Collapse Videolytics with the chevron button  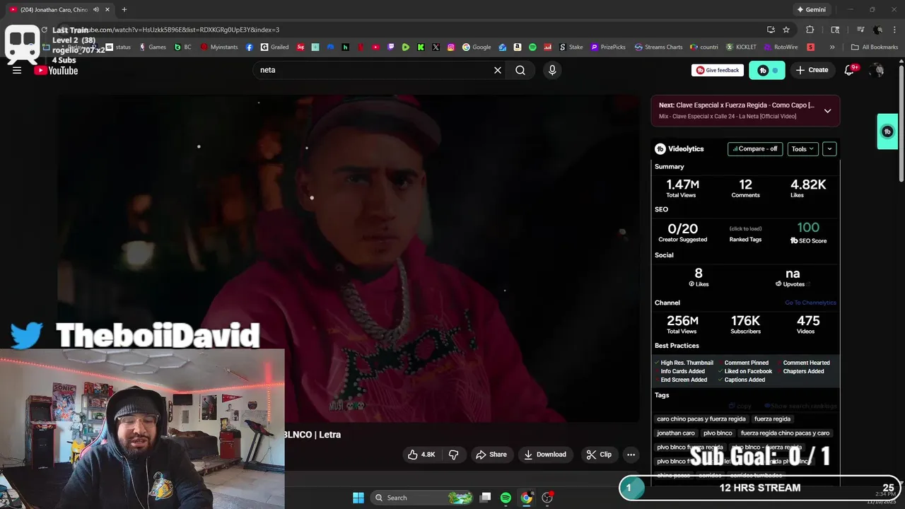(829, 149)
